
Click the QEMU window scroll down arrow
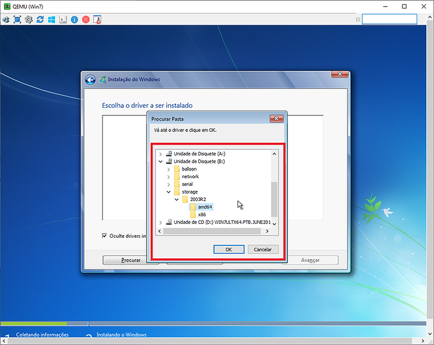[x=430, y=334]
